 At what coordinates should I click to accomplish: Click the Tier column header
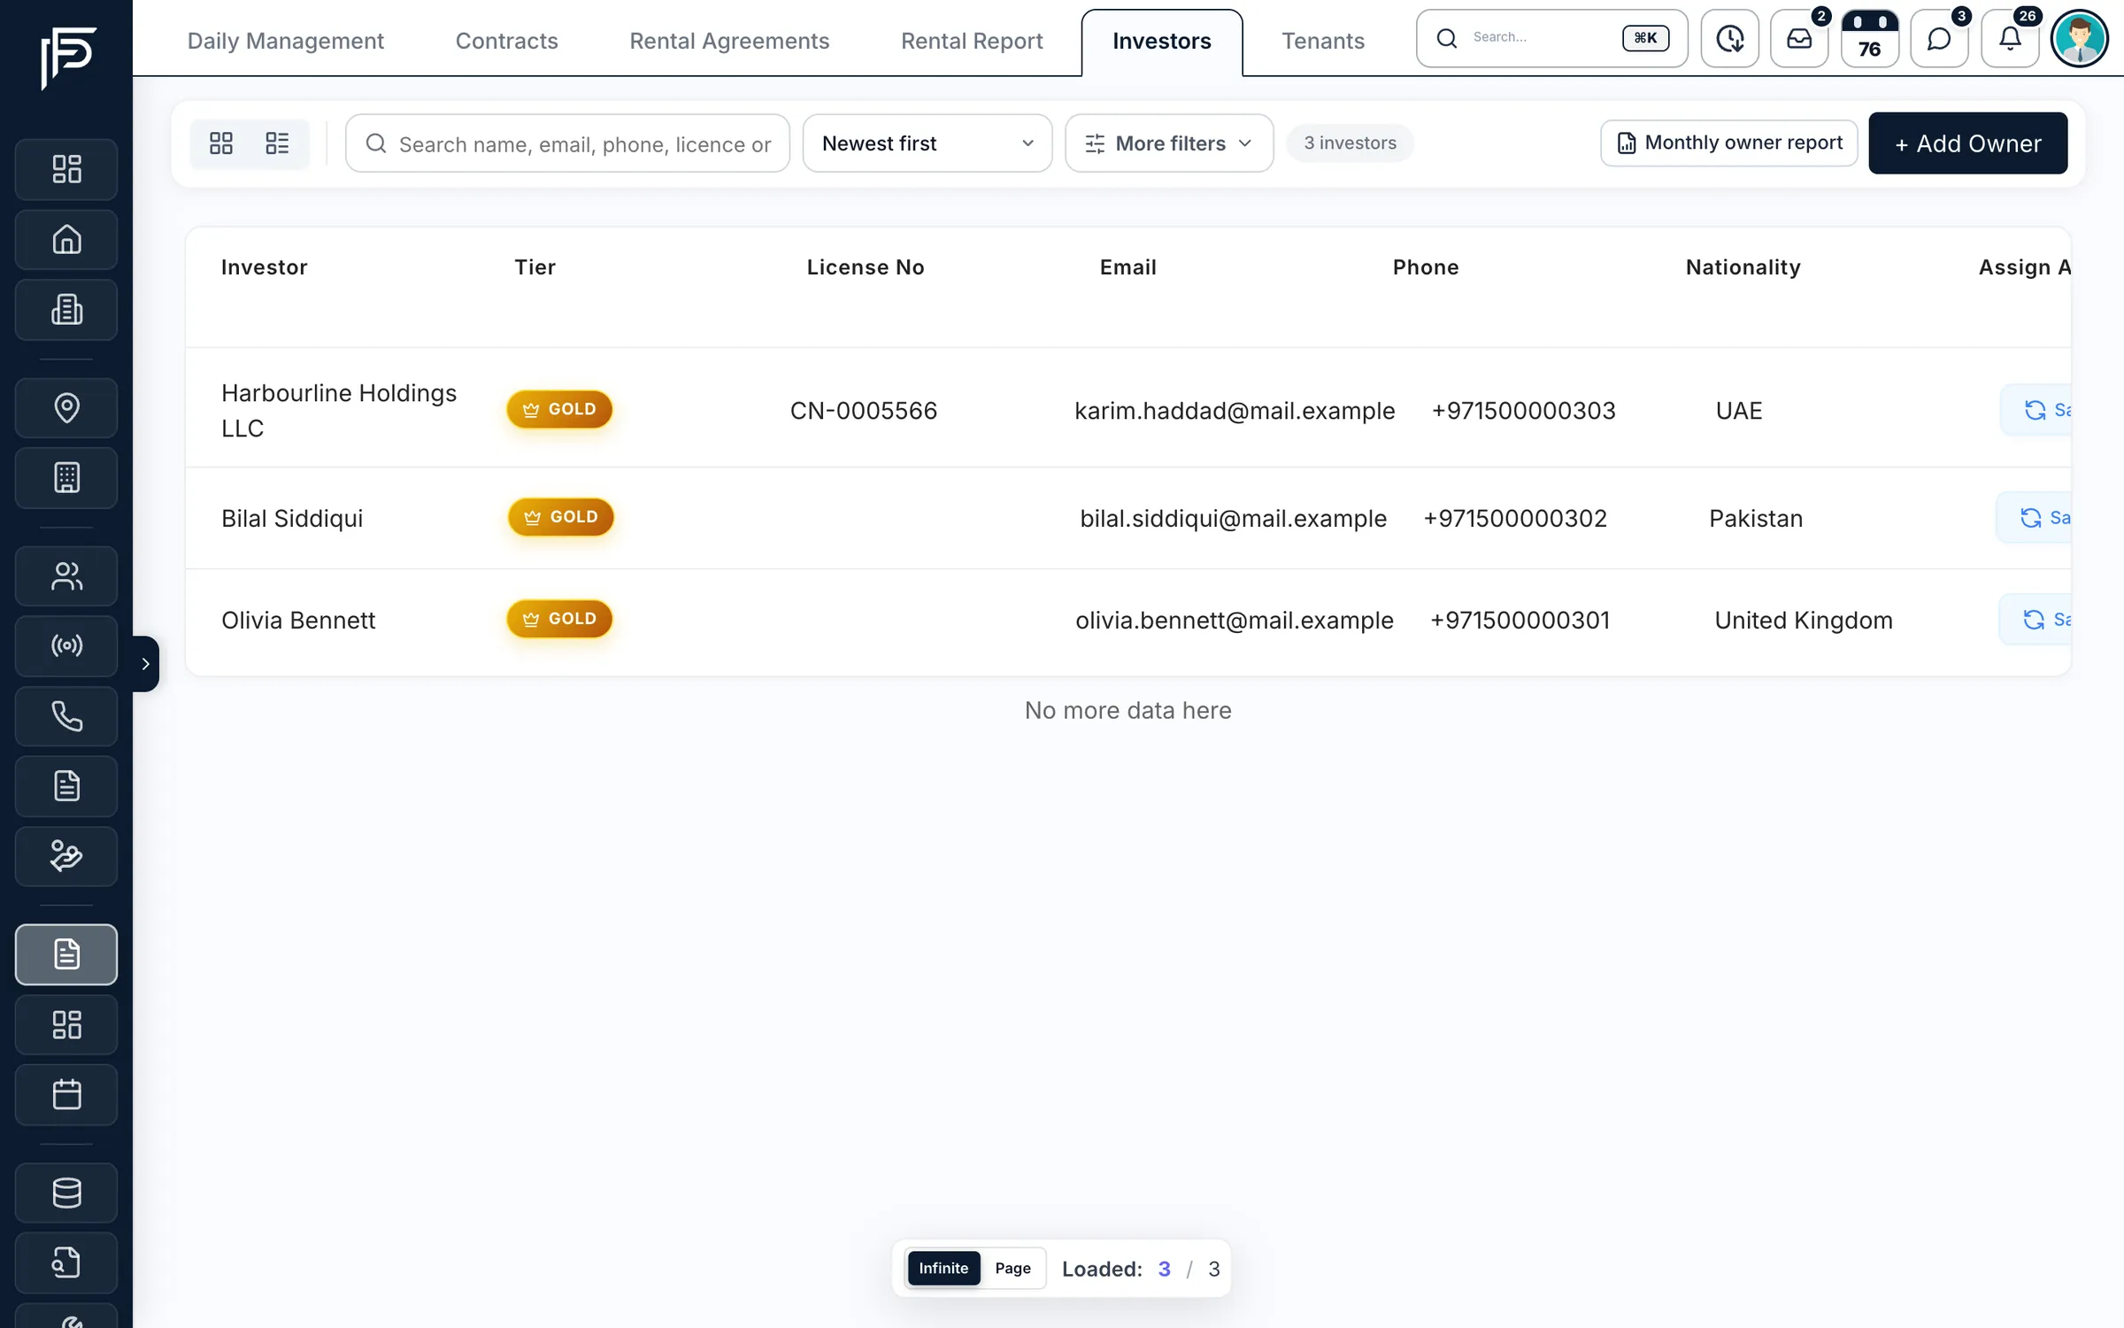(x=535, y=267)
